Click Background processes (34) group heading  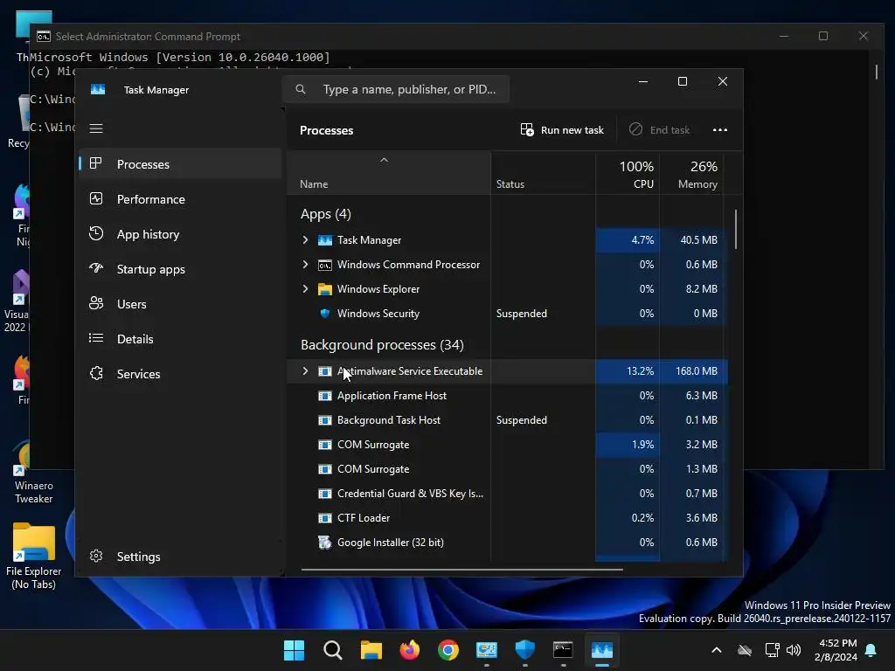(382, 344)
